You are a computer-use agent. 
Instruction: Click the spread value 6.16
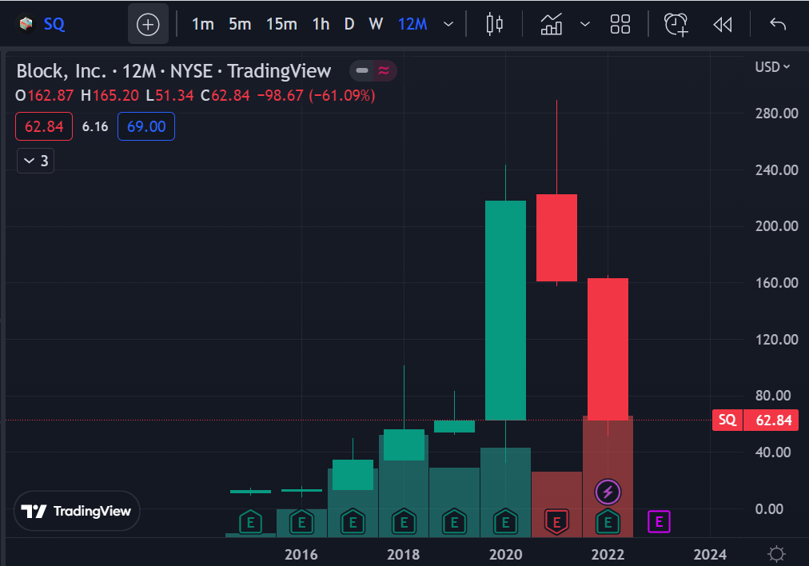pos(95,126)
